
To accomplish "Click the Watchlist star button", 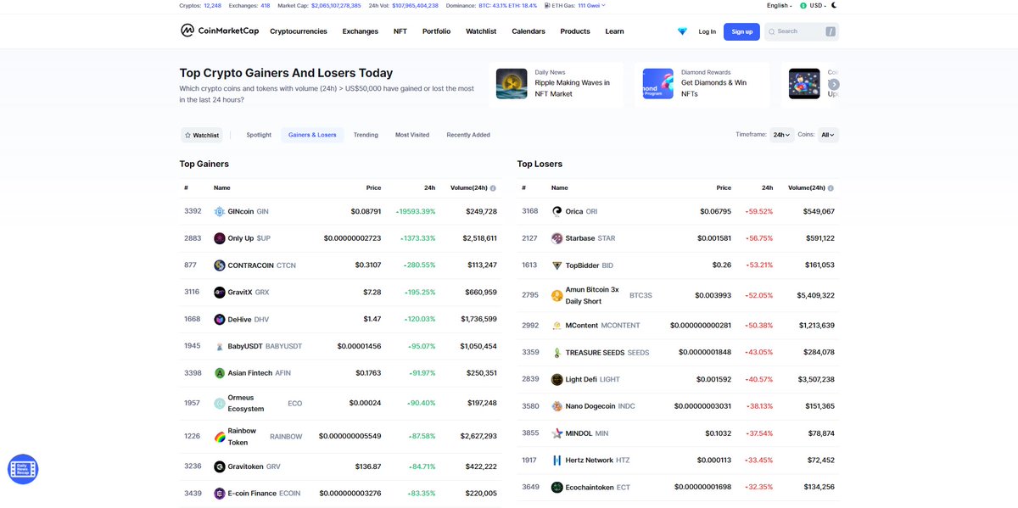I will 202,135.
